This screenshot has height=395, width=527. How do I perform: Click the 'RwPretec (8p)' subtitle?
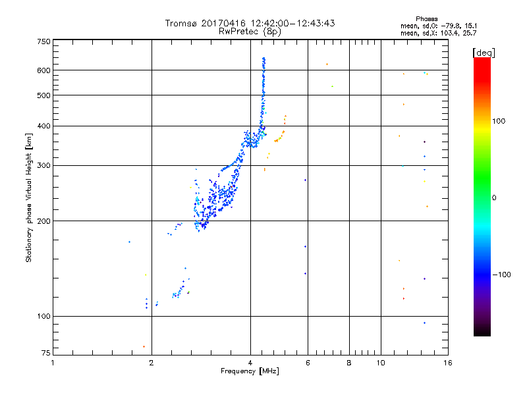coord(250,32)
